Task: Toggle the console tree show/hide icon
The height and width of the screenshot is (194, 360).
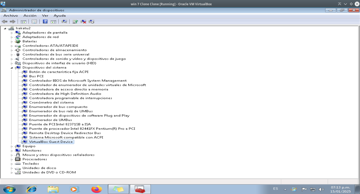Action: (x=24, y=22)
